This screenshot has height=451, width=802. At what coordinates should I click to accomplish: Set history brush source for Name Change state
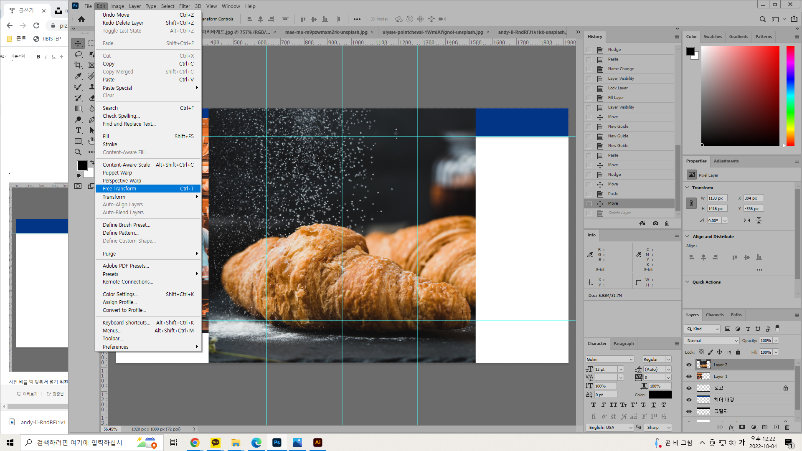click(x=589, y=69)
